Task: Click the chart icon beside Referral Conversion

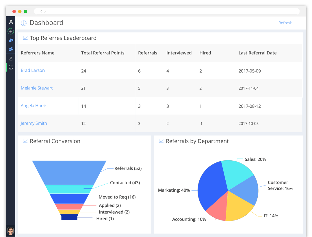Action: [25, 141]
